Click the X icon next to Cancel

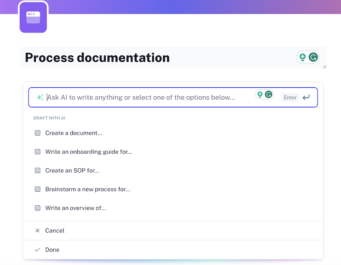coord(38,230)
